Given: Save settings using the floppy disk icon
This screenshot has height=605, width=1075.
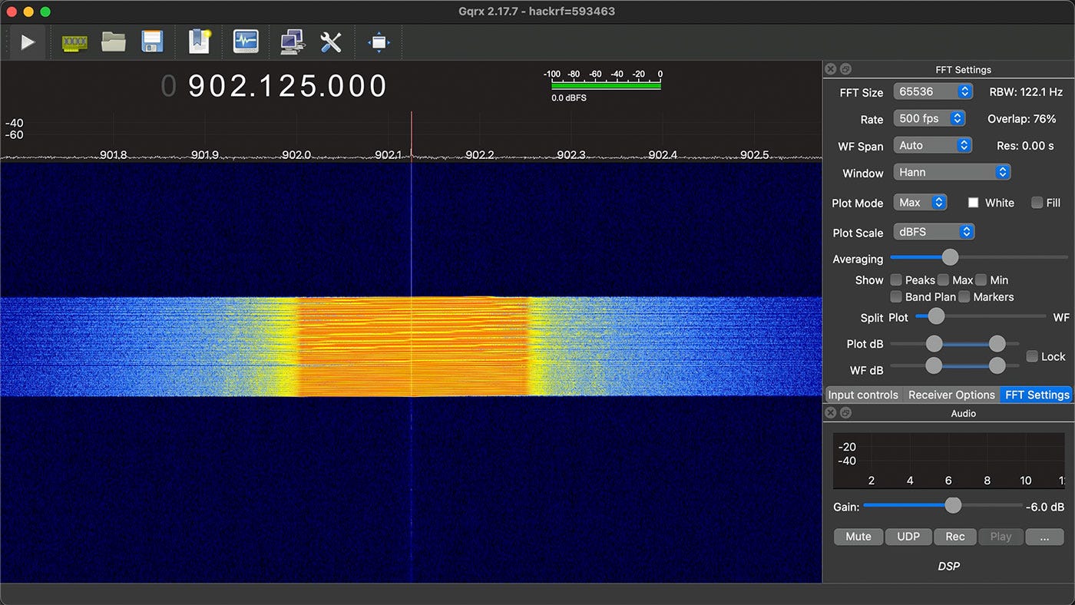Looking at the screenshot, I should point(152,42).
